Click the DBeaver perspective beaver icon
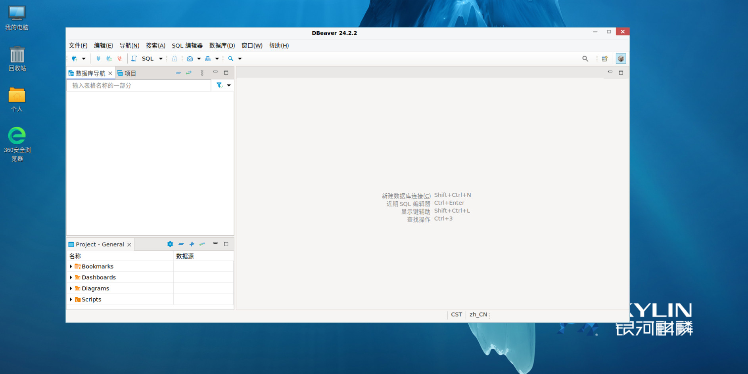Image resolution: width=748 pixels, height=374 pixels. coord(621,59)
